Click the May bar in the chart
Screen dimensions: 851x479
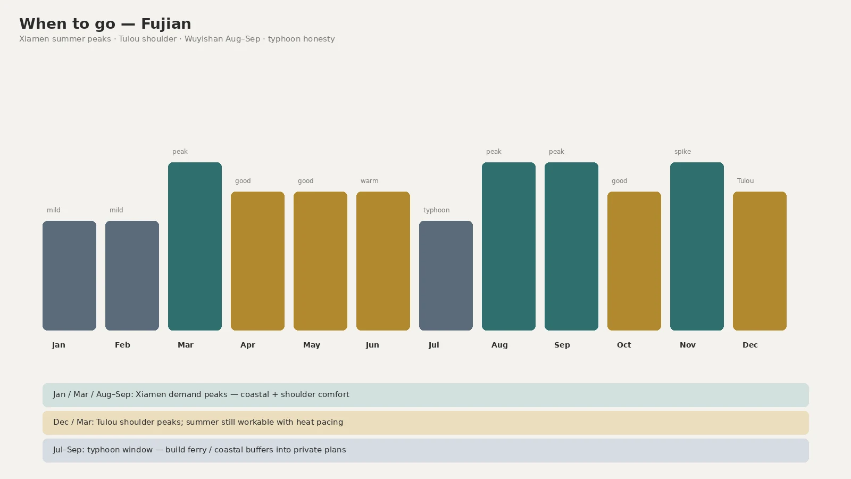[320, 261]
